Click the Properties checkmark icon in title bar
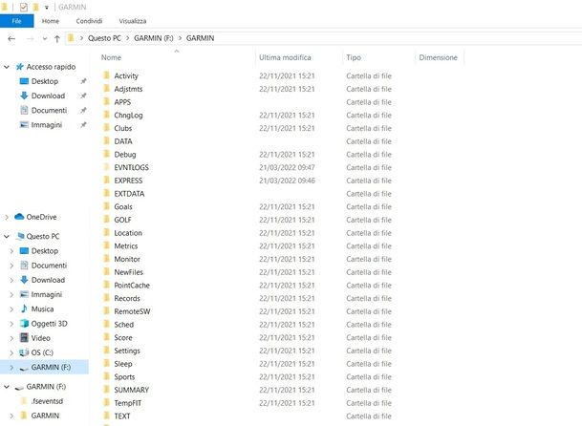 pyautogui.click(x=23, y=7)
